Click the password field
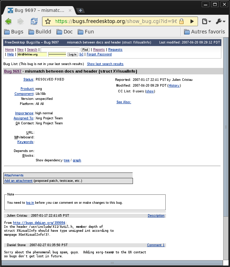The width and height of the screenshot is (230, 267). 57,54
